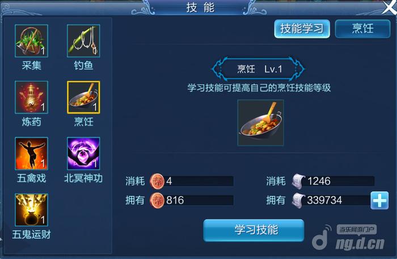Open the 烹饪 tab at top right
The image size is (397, 259).
coord(362,29)
